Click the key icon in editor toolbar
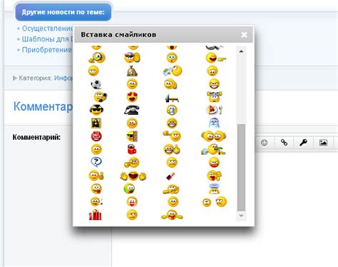Viewport: 338px width, 267px height. tap(303, 143)
